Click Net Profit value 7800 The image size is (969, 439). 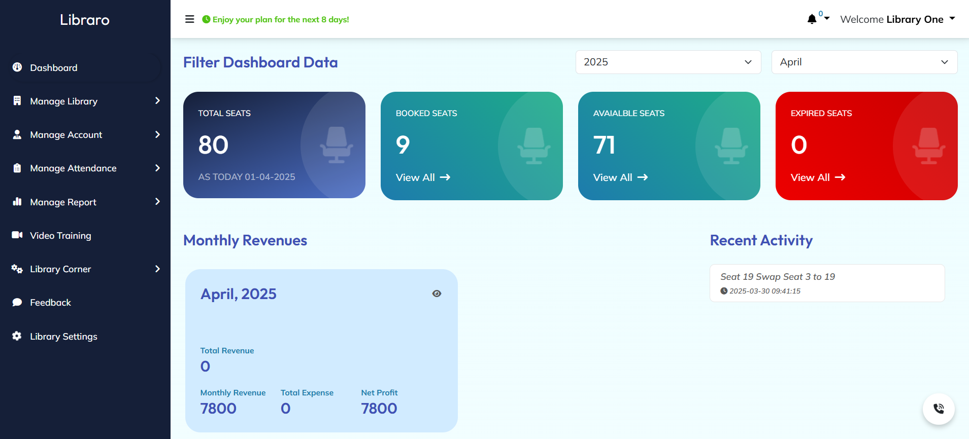coord(379,408)
